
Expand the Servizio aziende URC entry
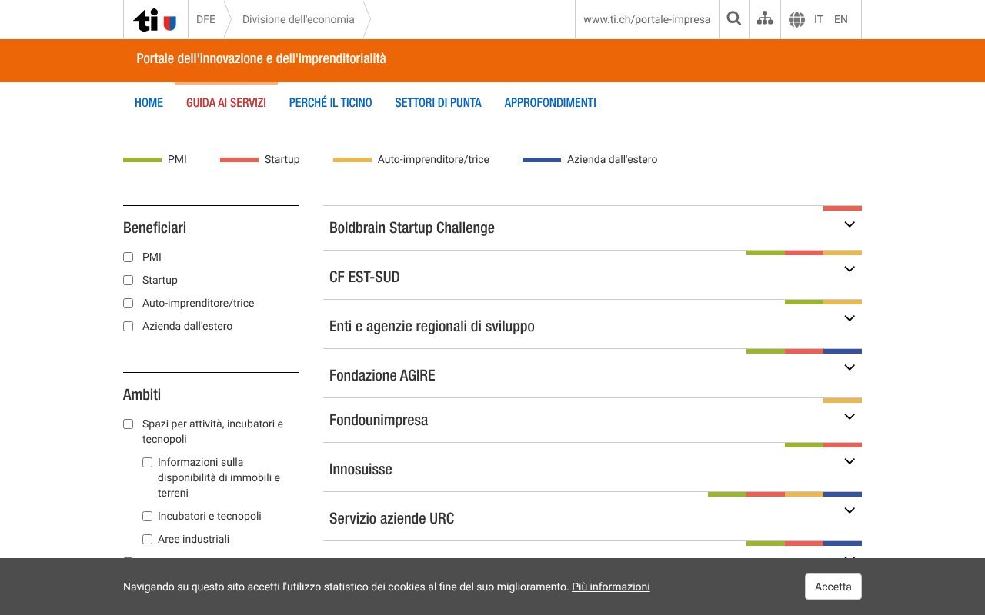[849, 510]
